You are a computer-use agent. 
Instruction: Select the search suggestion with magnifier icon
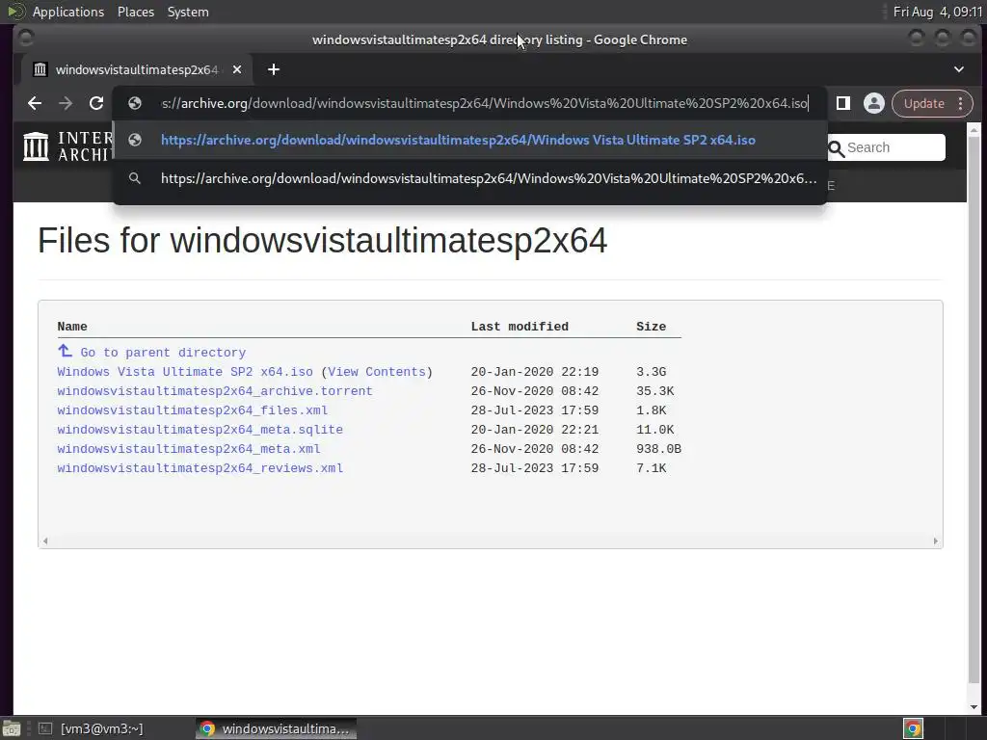point(469,178)
